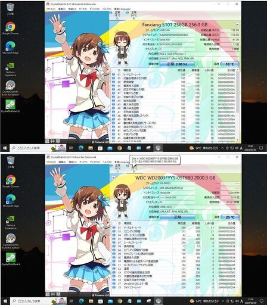Click the 正常 health status button in WDC window
This screenshot has width=267, height=305.
point(178,217)
